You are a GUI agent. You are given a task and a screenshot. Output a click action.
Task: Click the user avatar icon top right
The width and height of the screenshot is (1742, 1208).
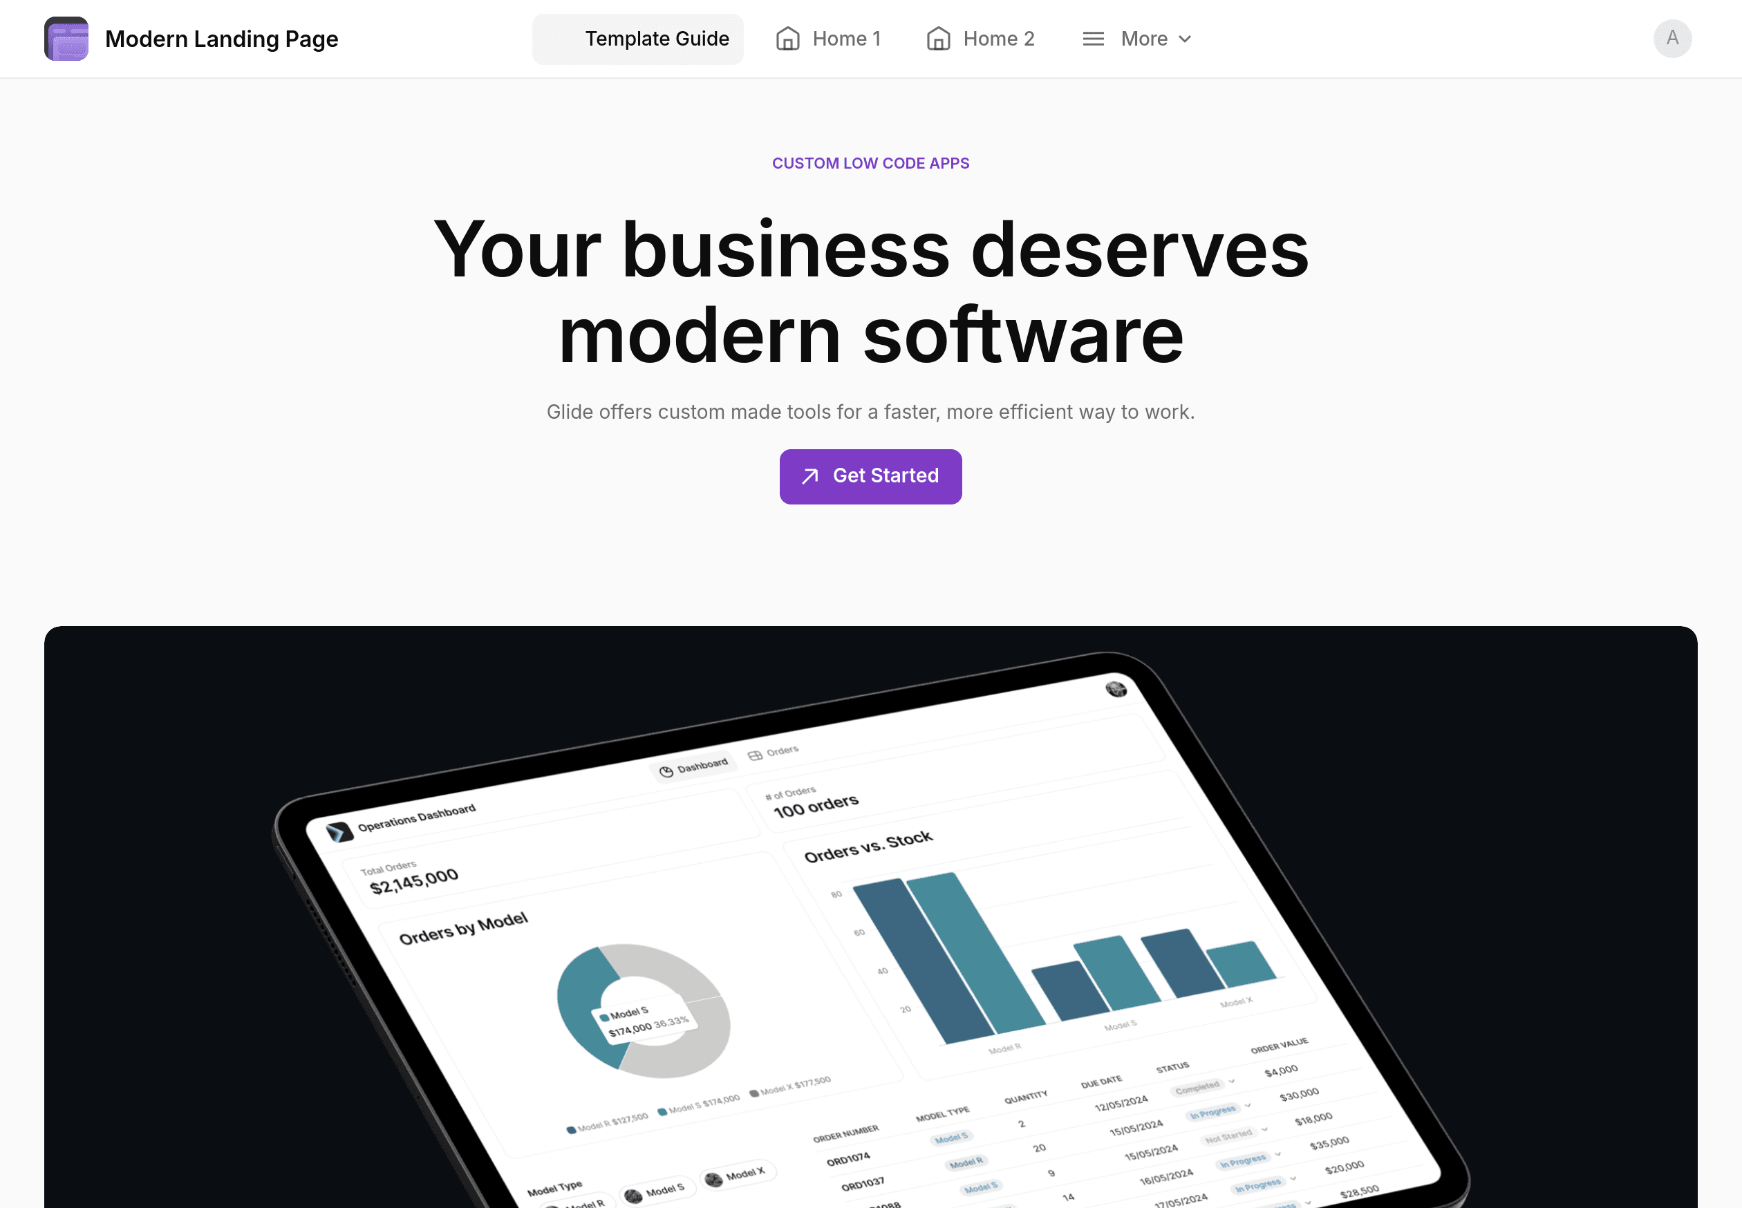[x=1673, y=39]
